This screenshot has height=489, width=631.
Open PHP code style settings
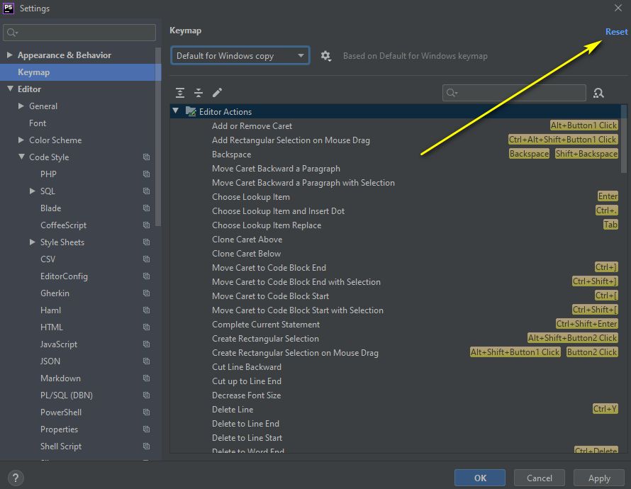[48, 174]
